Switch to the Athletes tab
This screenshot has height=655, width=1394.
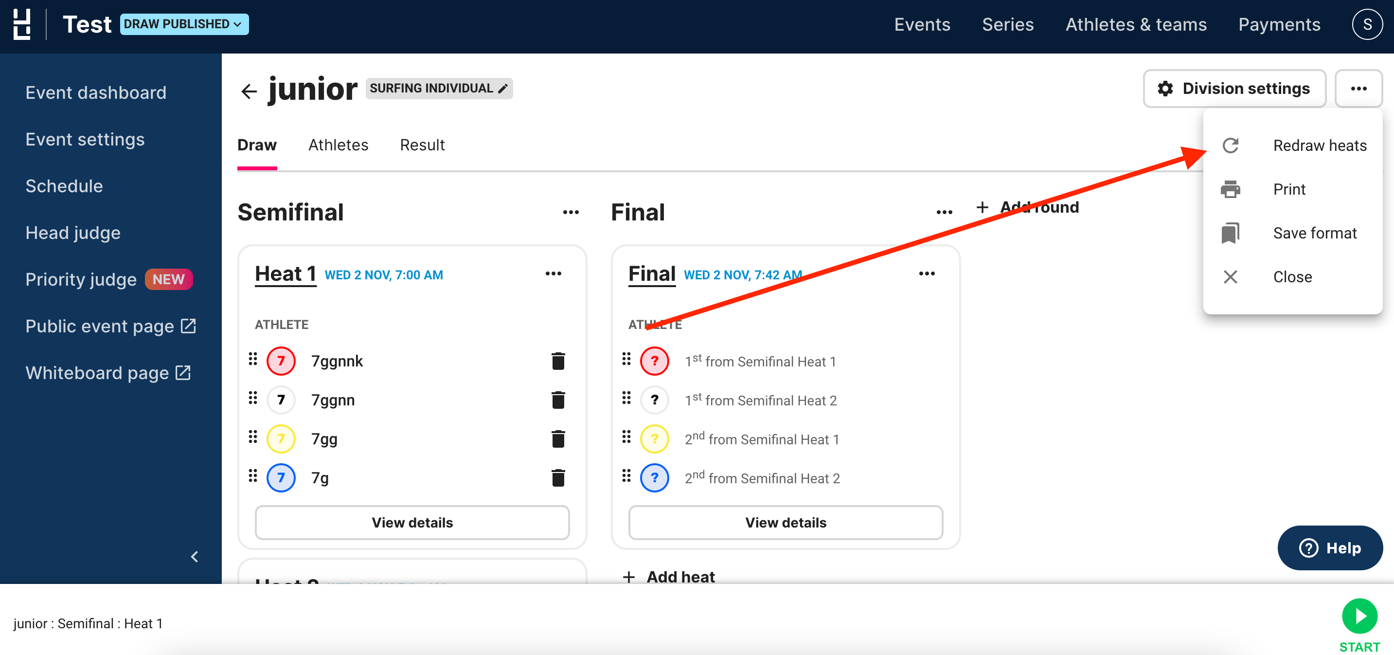pos(338,145)
